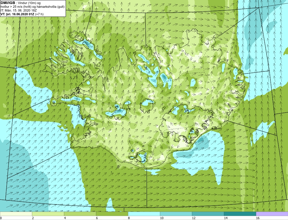The image size is (288, 220).
Task: Click the legend scale label '10'
Action: tap(162, 218)
